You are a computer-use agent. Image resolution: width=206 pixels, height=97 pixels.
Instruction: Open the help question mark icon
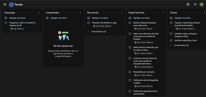click(x=188, y=5)
